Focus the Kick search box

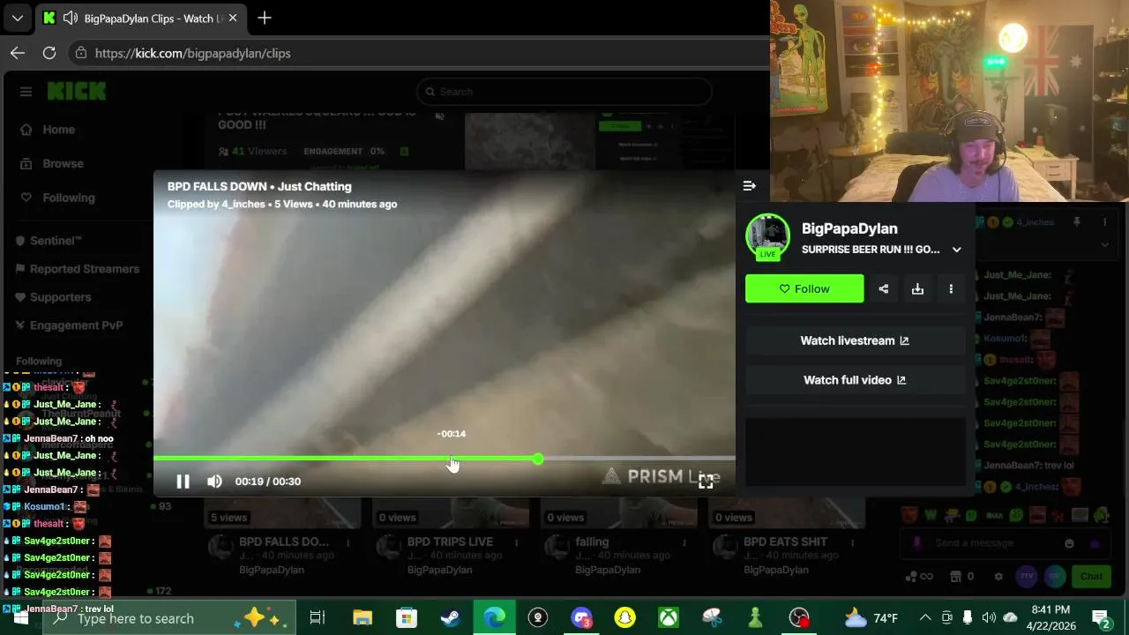click(x=564, y=92)
